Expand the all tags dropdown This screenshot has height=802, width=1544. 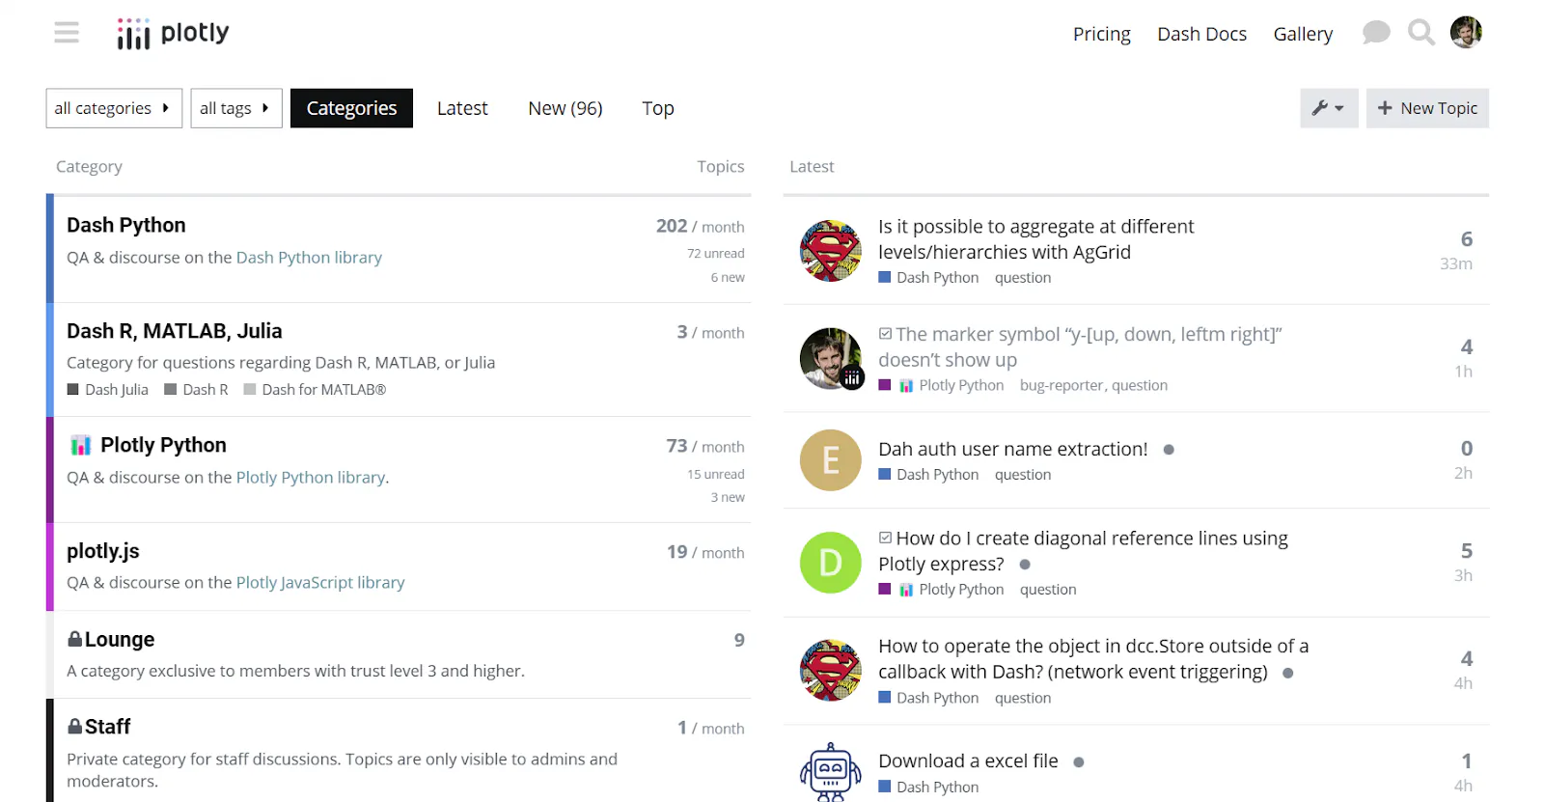click(x=236, y=108)
